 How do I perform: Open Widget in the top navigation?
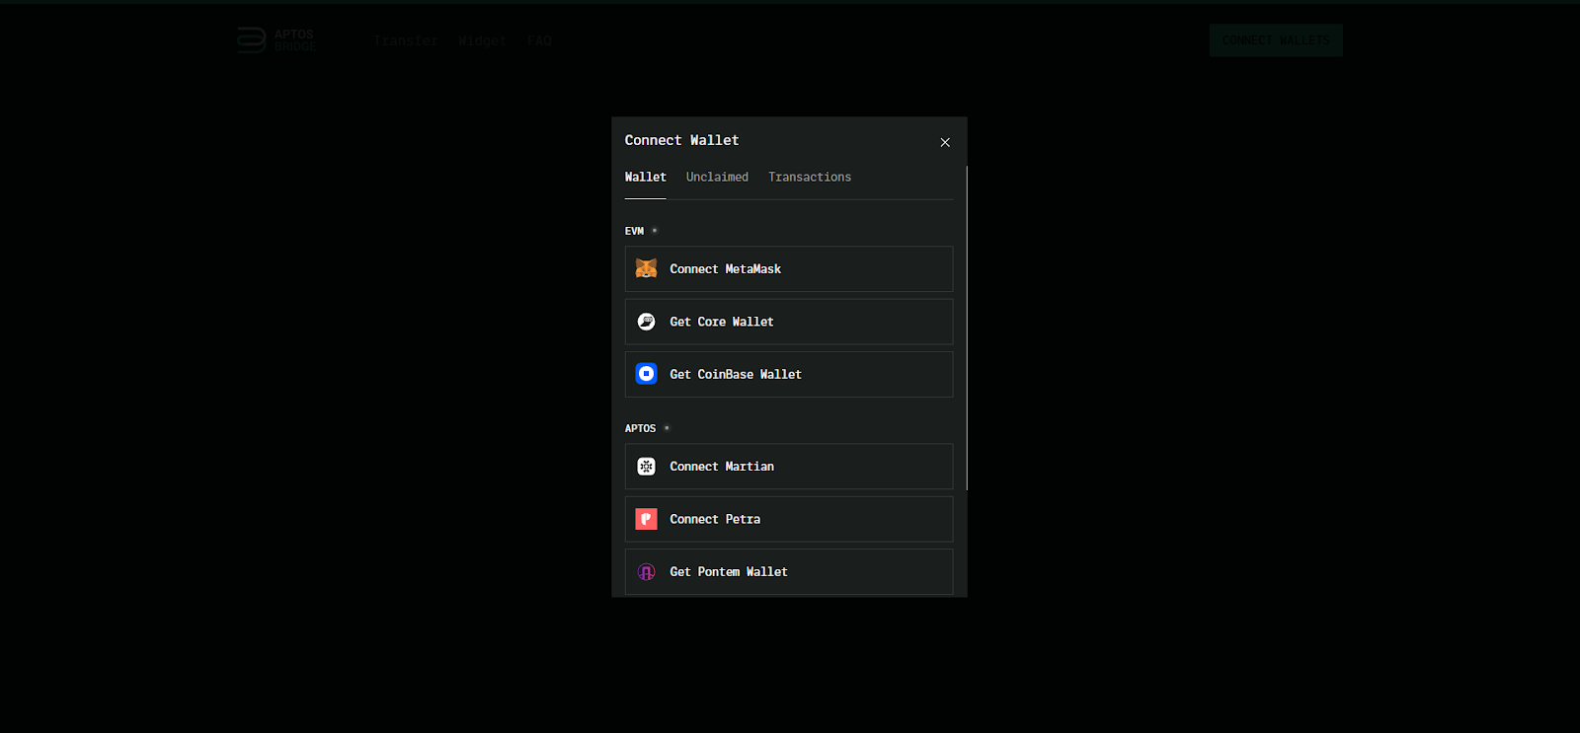(x=482, y=40)
